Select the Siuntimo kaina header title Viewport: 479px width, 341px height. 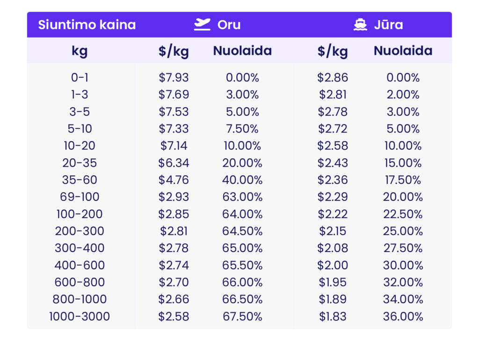click(x=87, y=25)
